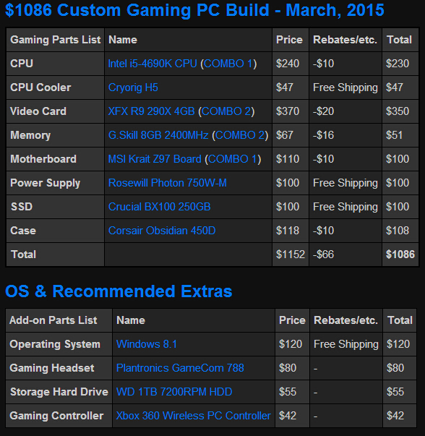Image resolution: width=425 pixels, height=436 pixels.
Task: Open Corsair Obsidian 450D case link
Action: click(x=162, y=231)
